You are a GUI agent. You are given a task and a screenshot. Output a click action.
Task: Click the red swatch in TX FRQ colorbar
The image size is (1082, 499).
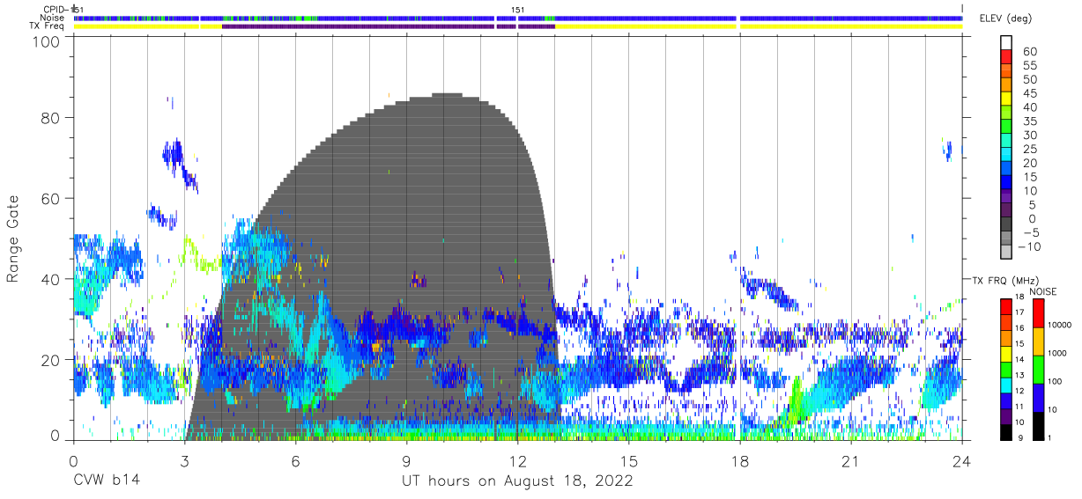1005,307
